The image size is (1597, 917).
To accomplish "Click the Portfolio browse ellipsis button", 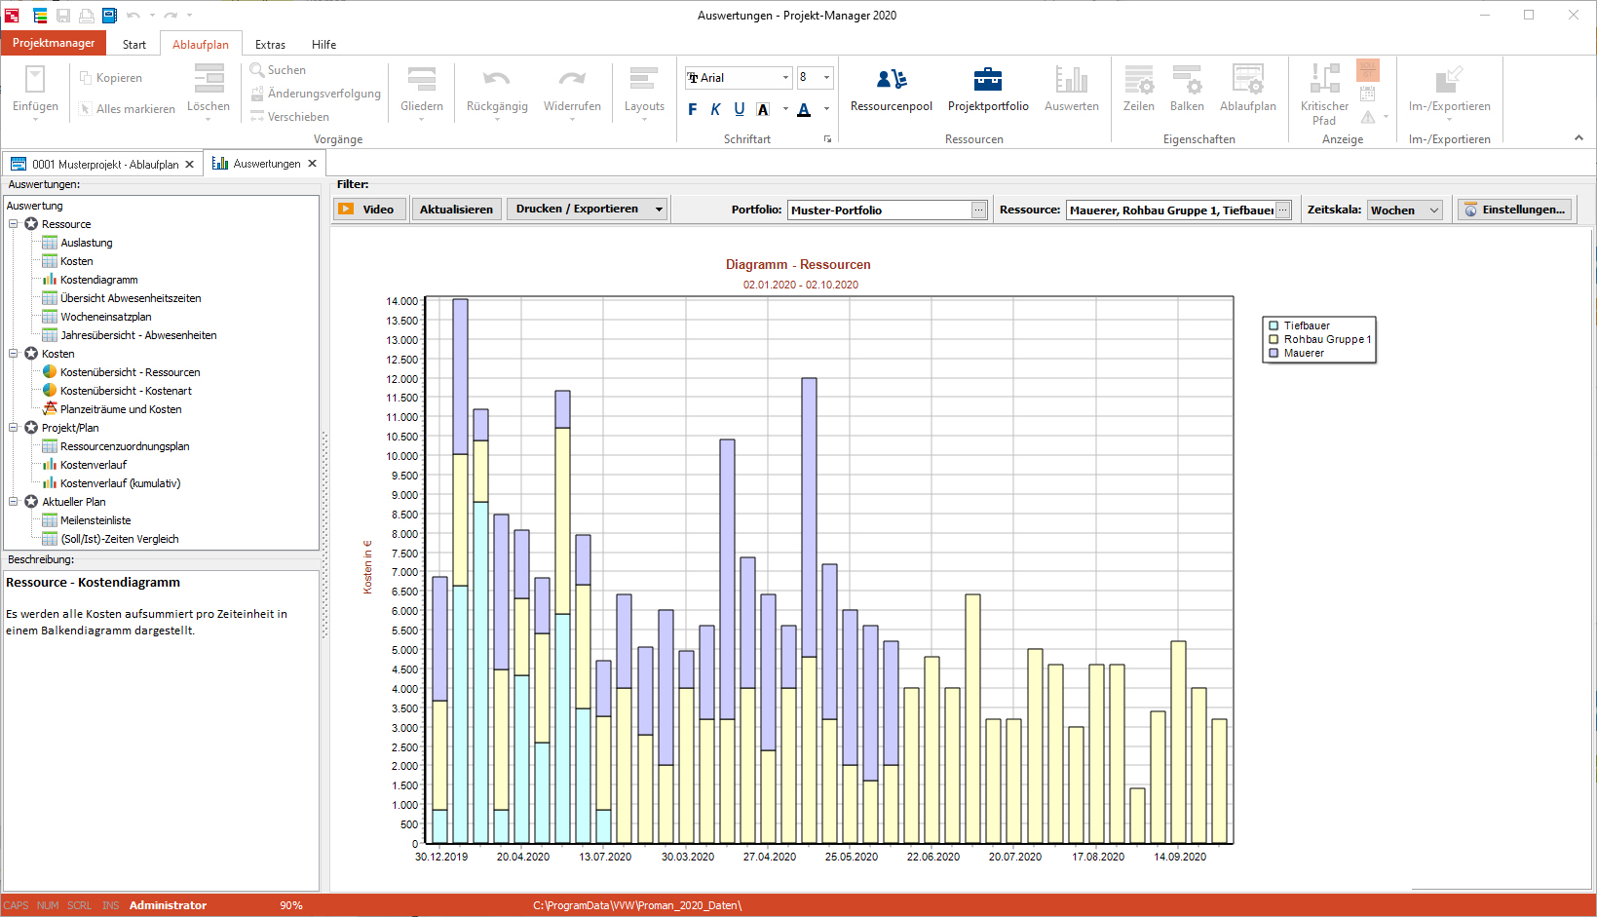I will 978,210.
